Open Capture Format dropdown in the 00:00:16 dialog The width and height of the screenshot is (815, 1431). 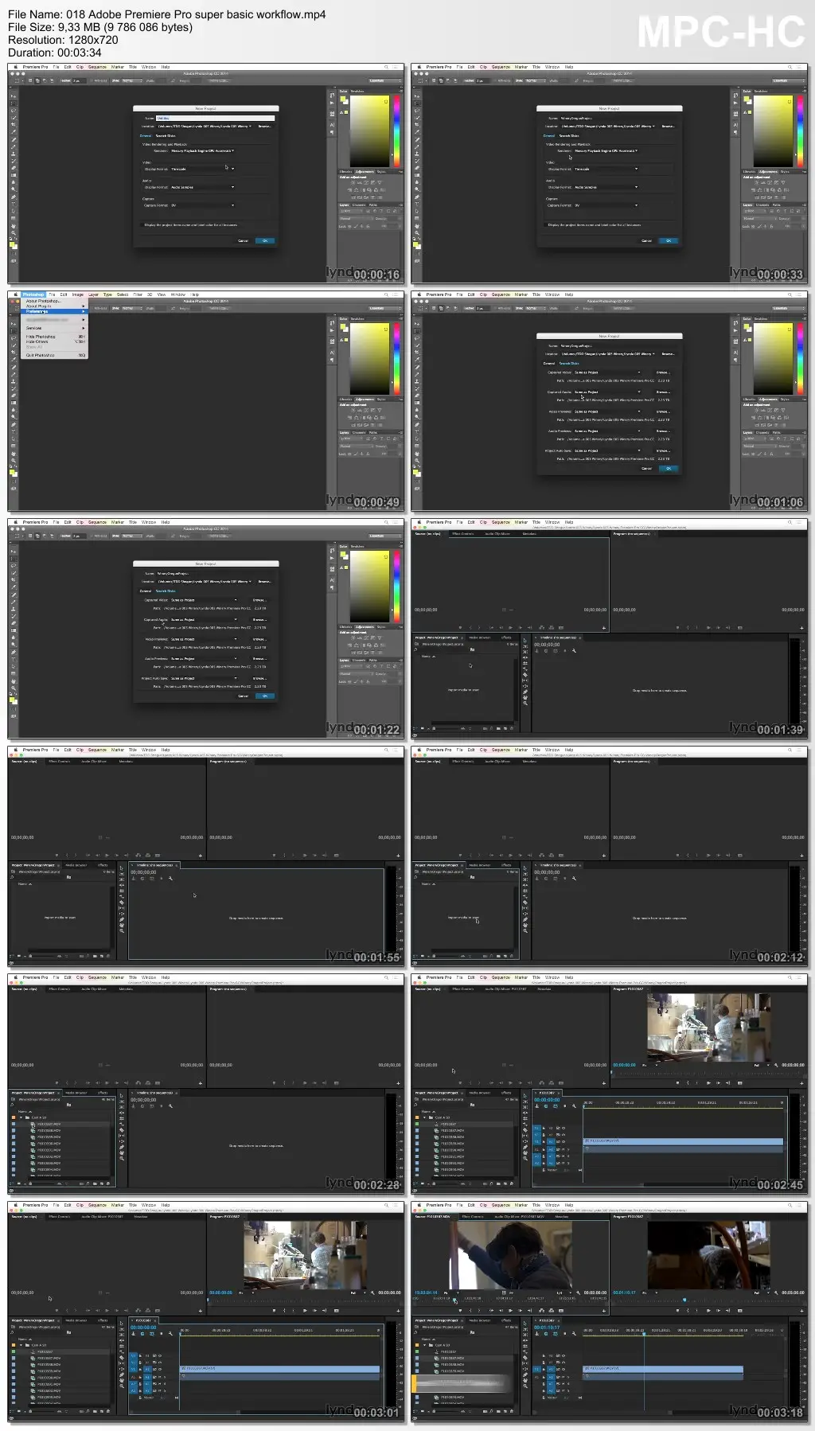coord(203,205)
